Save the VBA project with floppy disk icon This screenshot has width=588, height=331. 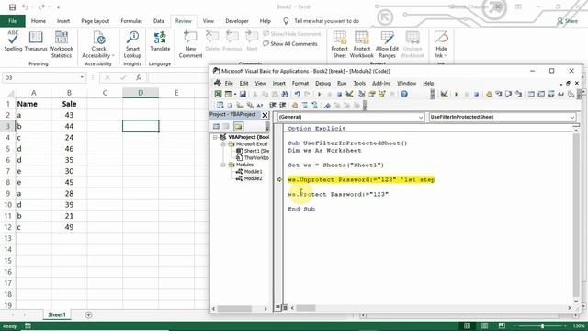click(243, 94)
